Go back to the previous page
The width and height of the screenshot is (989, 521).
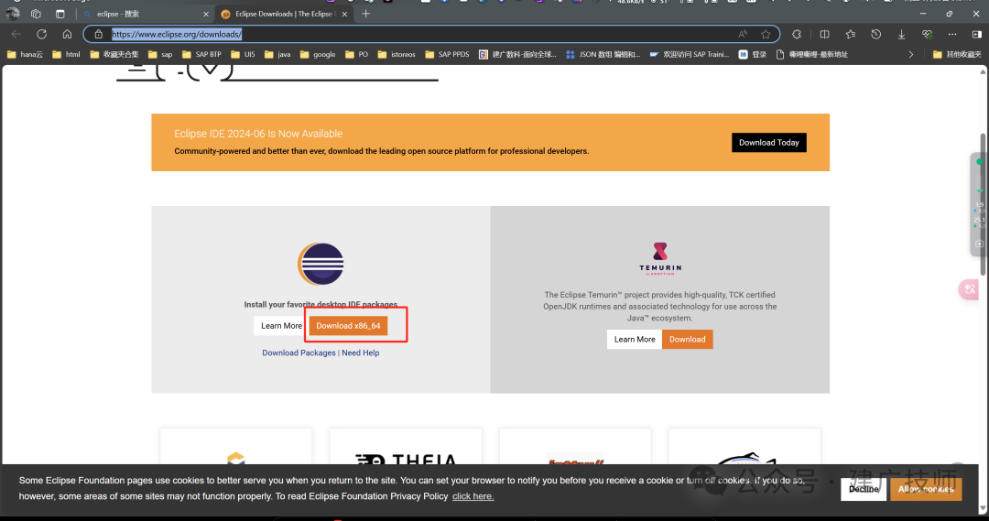(16, 34)
